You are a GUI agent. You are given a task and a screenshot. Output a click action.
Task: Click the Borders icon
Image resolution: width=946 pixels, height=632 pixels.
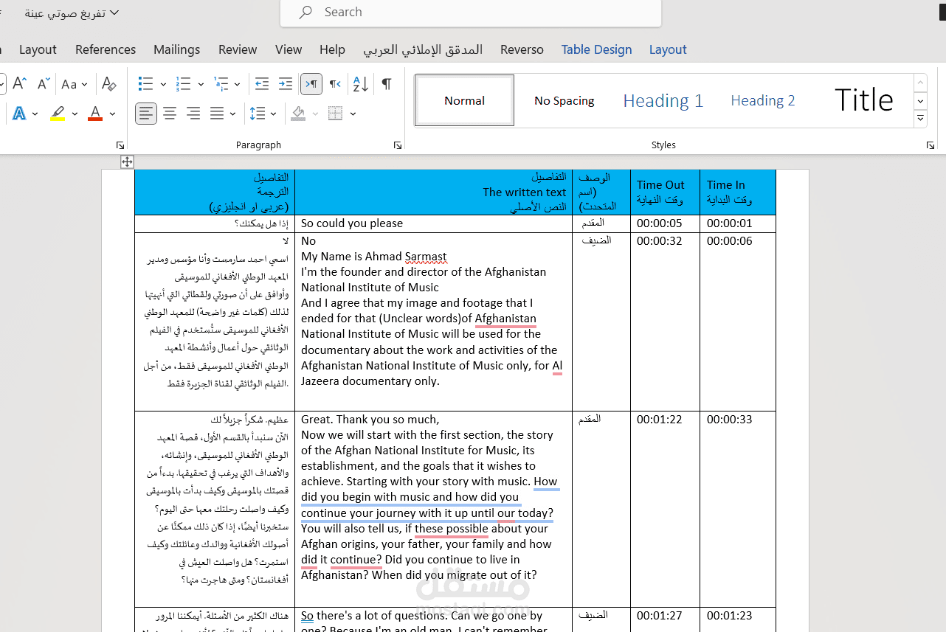[x=336, y=114]
